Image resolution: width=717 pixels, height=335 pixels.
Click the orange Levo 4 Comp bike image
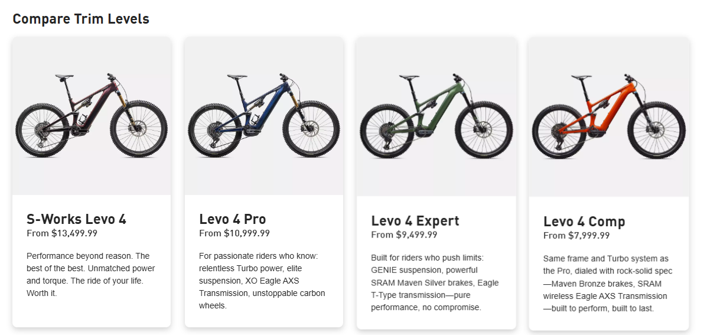coord(608,117)
